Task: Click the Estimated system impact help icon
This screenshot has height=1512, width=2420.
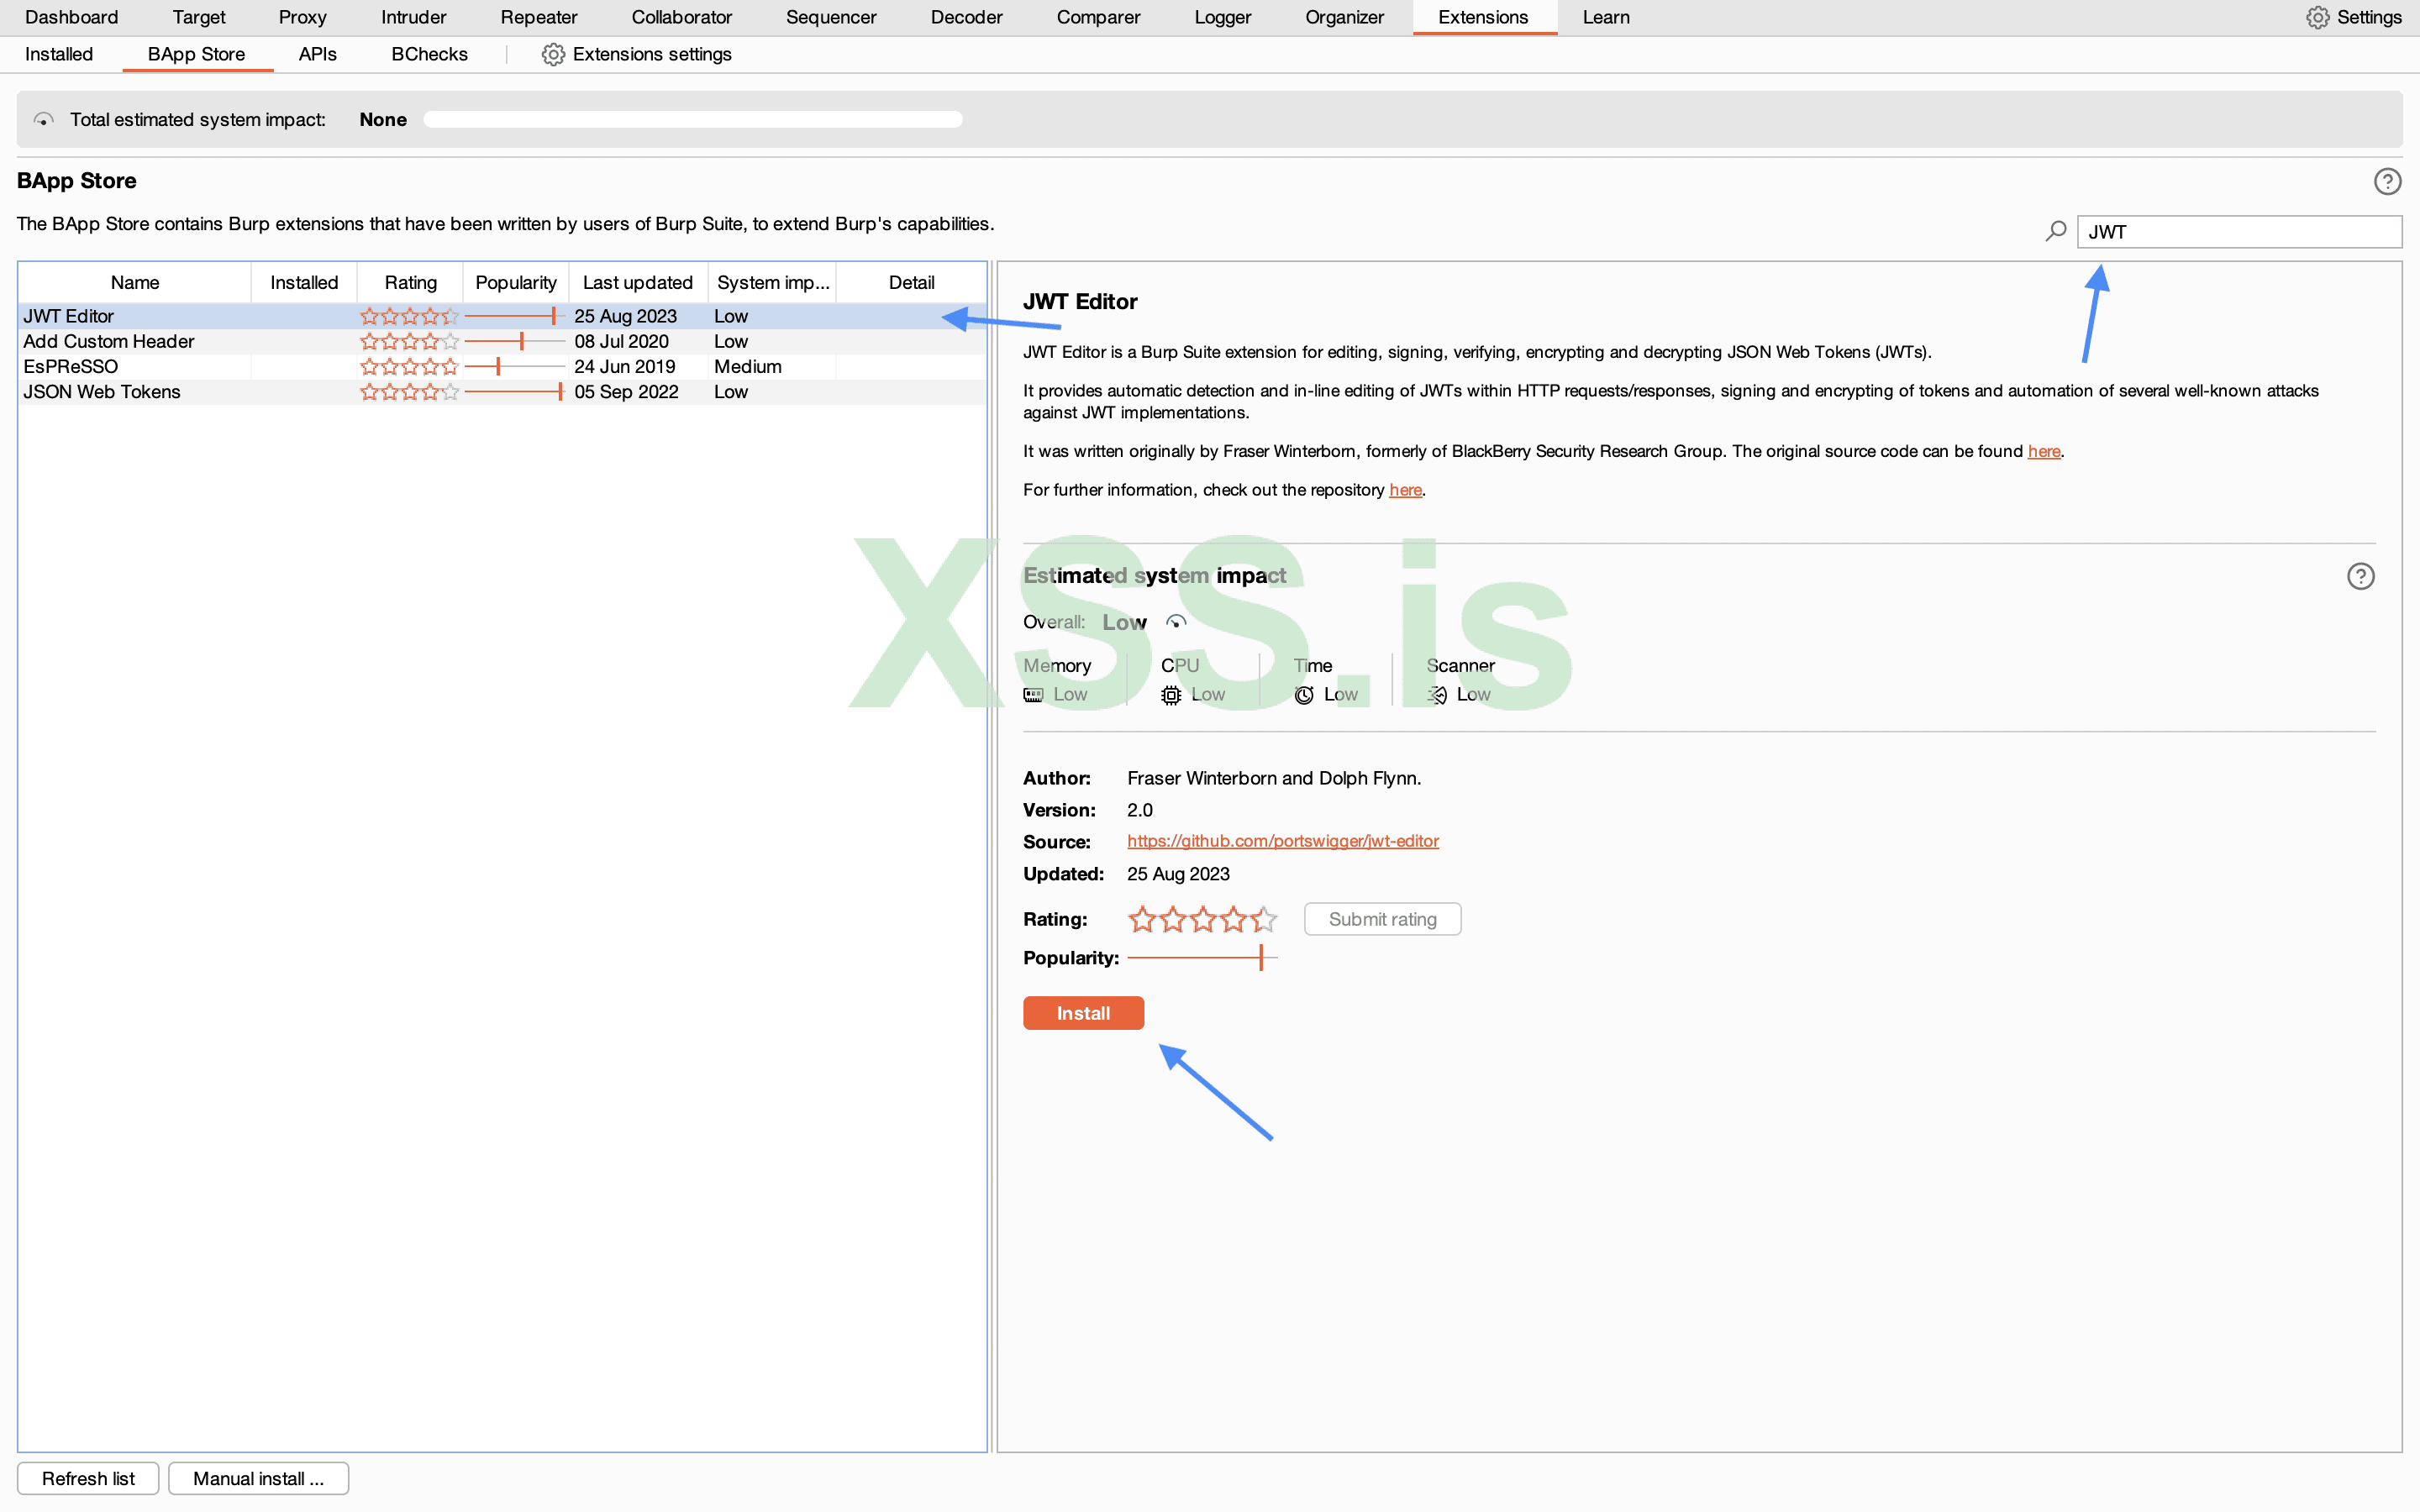Action: [2360, 576]
